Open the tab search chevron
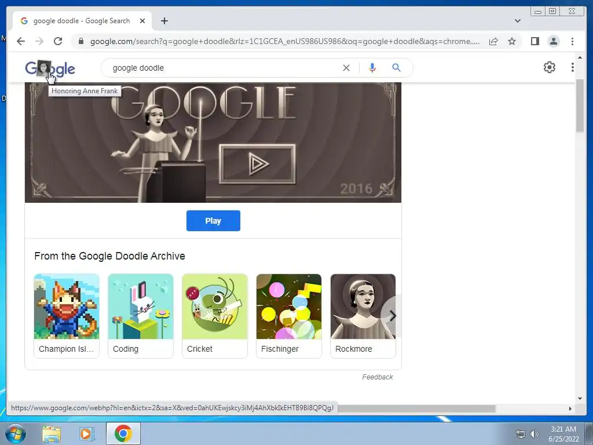The width and height of the screenshot is (593, 445). [x=518, y=21]
